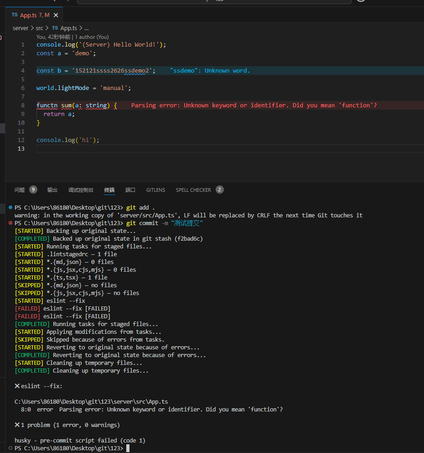Click the Problems count badge showing 9
The width and height of the screenshot is (424, 453).
click(x=33, y=190)
